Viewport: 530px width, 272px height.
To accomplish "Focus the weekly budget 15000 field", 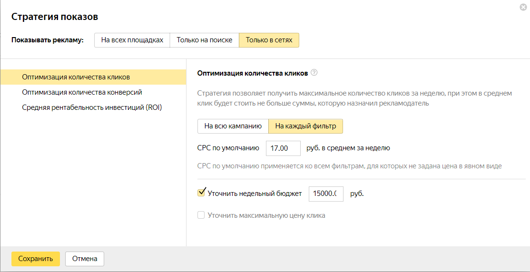I will [x=326, y=194].
